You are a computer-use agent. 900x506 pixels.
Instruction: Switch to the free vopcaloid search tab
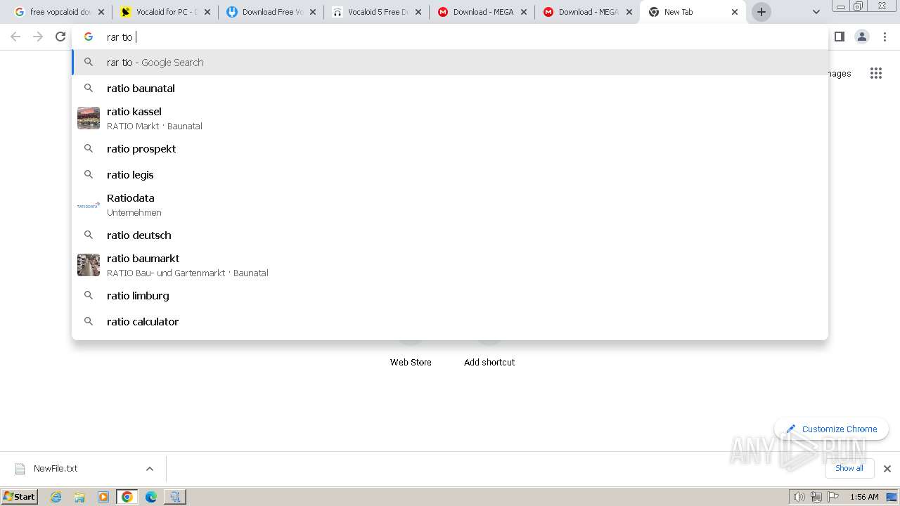point(53,12)
